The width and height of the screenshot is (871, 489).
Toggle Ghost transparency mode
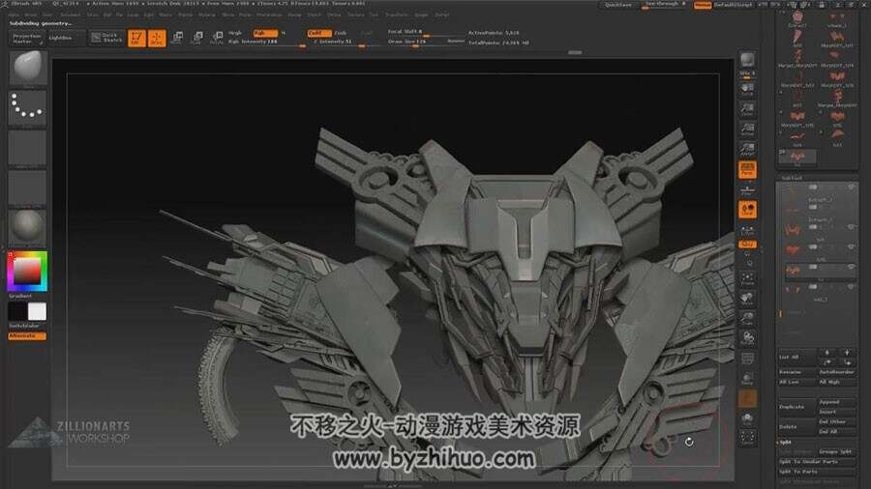coord(747,398)
